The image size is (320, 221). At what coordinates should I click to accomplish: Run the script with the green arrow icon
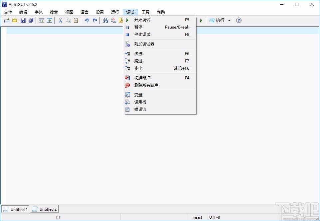point(201,20)
